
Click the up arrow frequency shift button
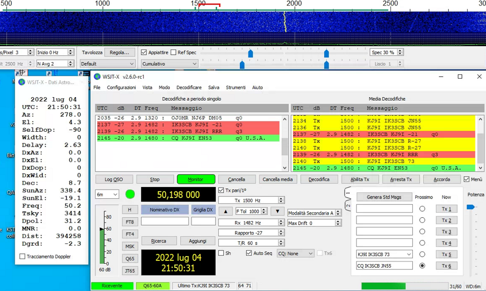pyautogui.click(x=225, y=211)
